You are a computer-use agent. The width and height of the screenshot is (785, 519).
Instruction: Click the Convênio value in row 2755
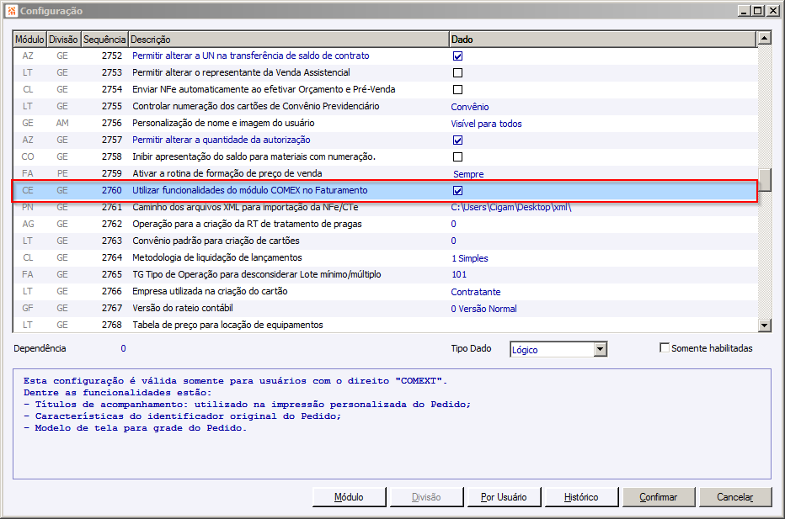tap(470, 107)
